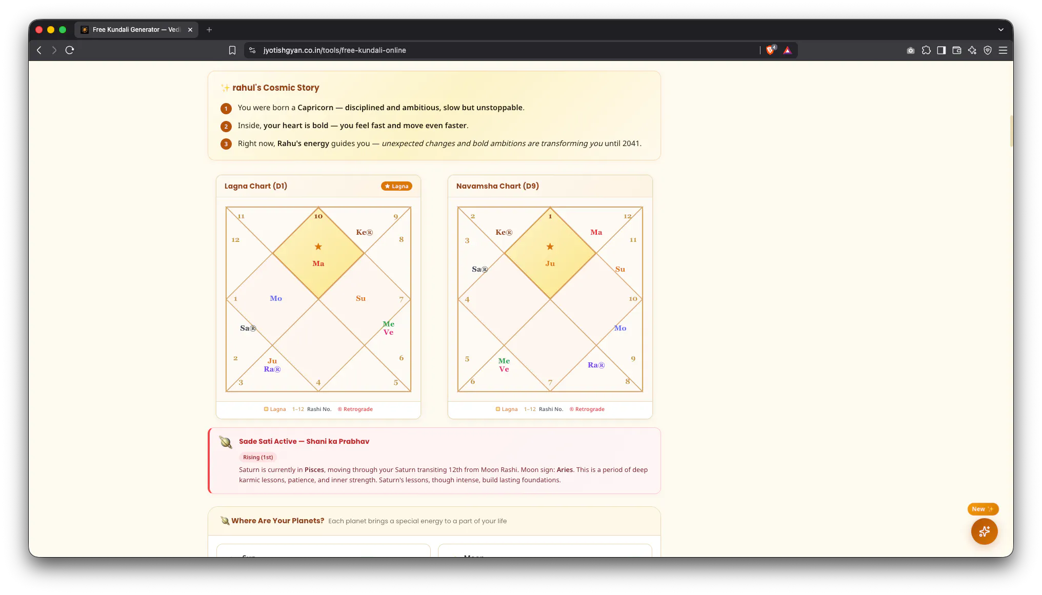Click Sa® in Navamsha Chart
Viewport: 1042px width, 595px height.
point(480,269)
